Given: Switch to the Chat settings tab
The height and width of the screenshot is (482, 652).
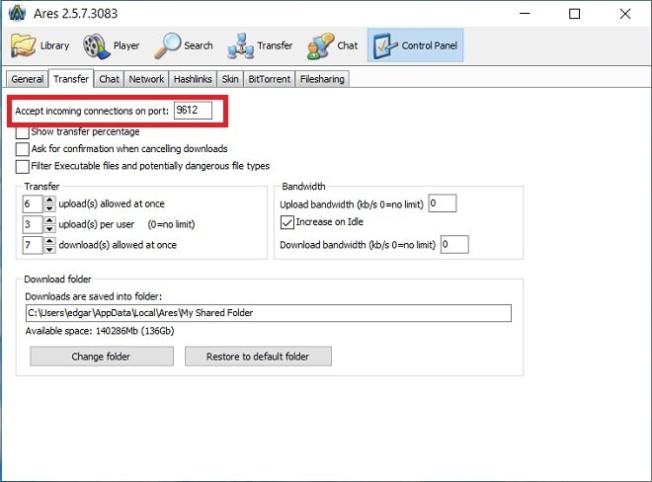Looking at the screenshot, I should click(x=109, y=79).
